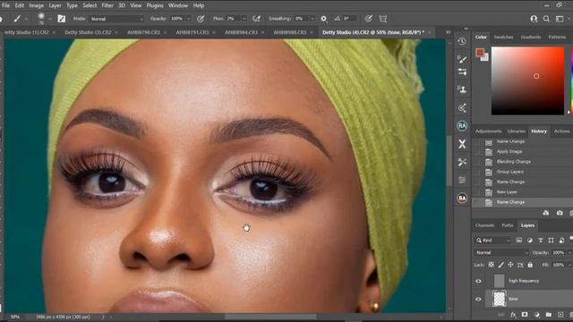
Task: Filter layers by type layers icon
Action: pyautogui.click(x=541, y=241)
